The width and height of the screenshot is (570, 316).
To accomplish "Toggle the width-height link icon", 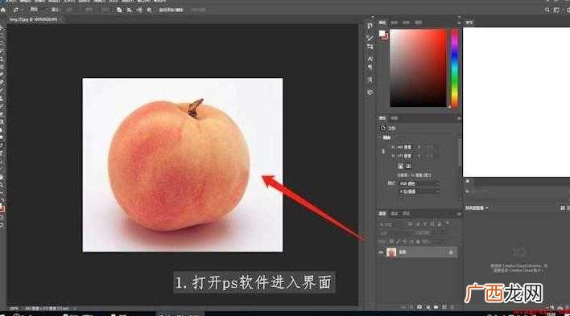I will tap(383, 151).
